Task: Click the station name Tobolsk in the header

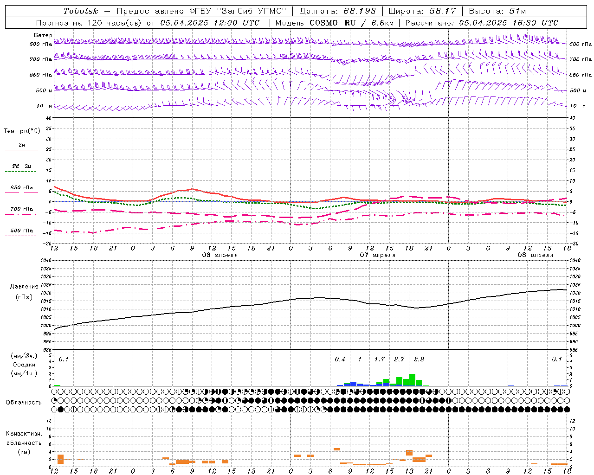Action: click(x=81, y=11)
